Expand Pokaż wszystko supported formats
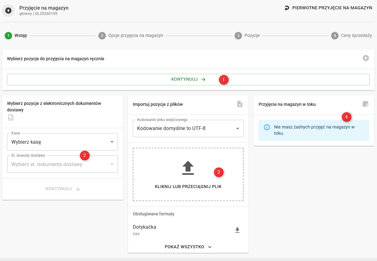377x261 pixels. coord(188,247)
